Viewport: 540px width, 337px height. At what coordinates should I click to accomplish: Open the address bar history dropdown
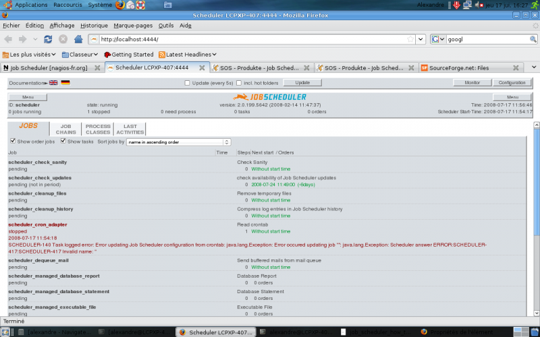pos(421,39)
